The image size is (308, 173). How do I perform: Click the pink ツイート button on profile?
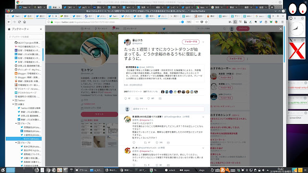click(100, 114)
